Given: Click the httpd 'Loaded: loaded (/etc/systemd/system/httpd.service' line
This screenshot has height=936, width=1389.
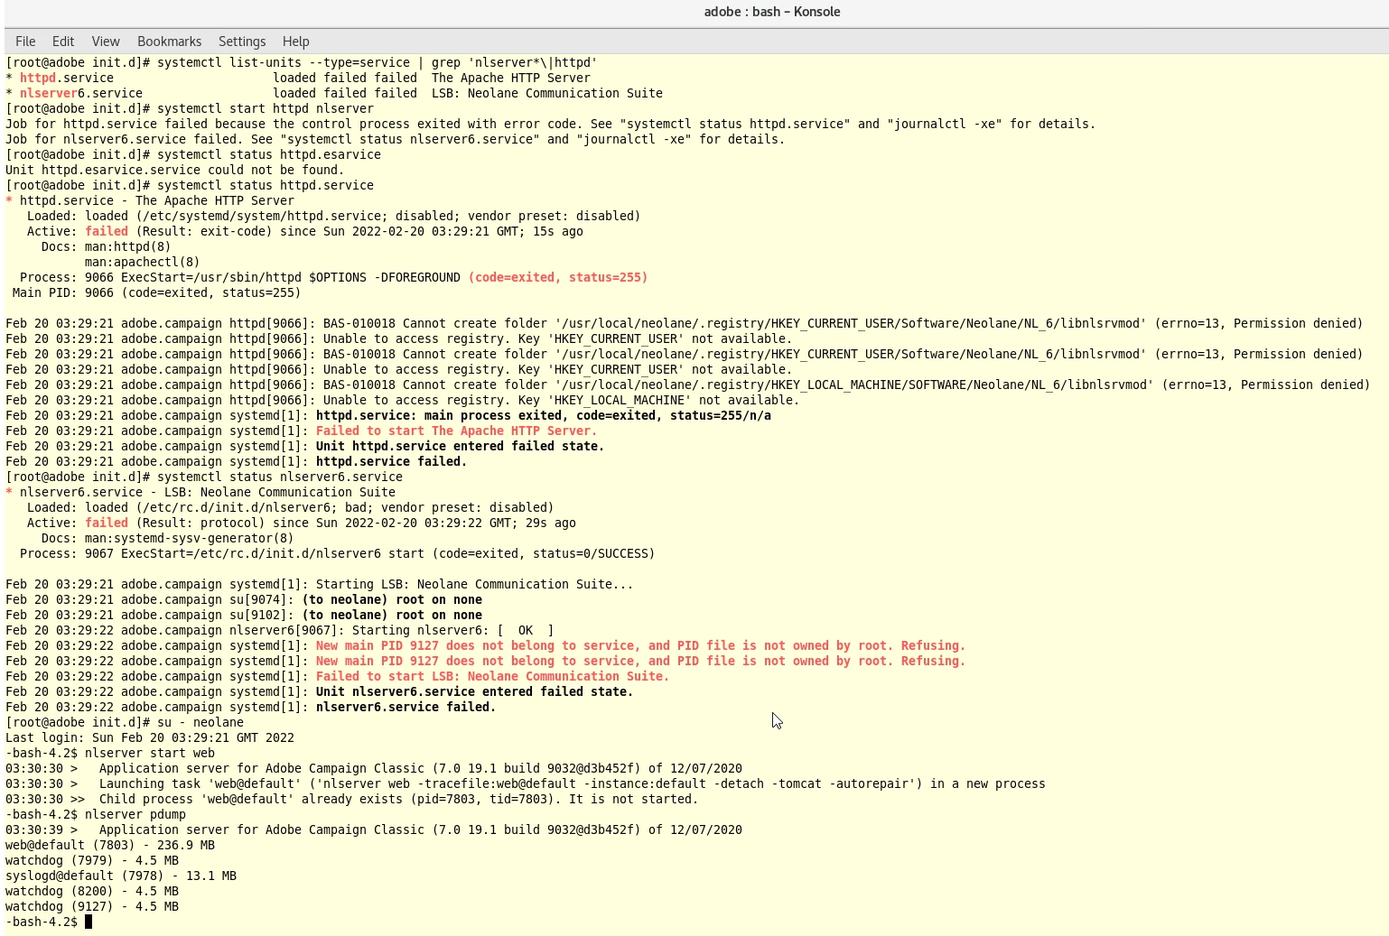Looking at the screenshot, I should tap(334, 217).
